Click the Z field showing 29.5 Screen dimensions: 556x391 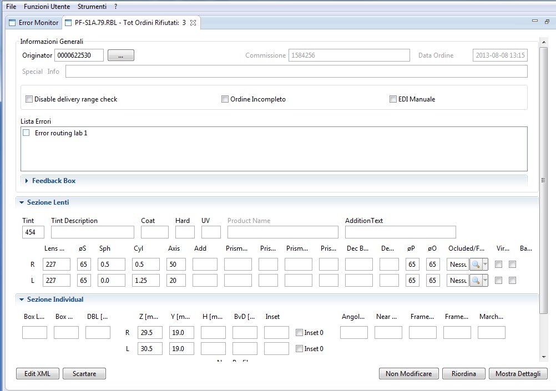click(150, 333)
